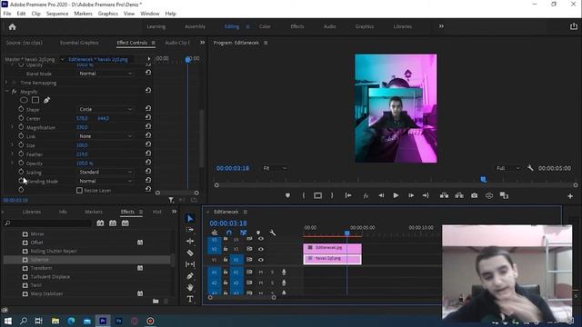
Task: Toggle animation stopwatch for Magnification
Action: click(21, 127)
